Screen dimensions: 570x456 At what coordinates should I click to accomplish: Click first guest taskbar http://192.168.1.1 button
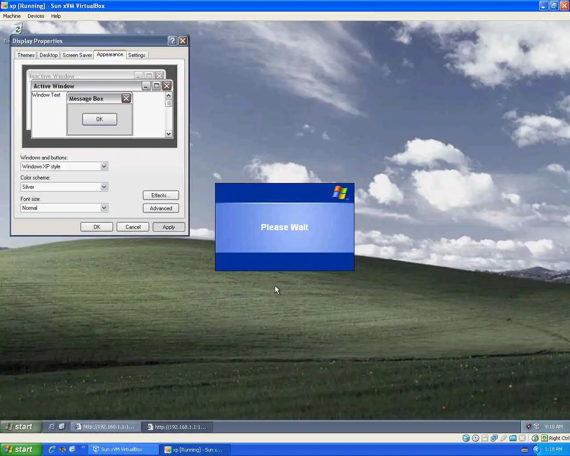point(106,427)
